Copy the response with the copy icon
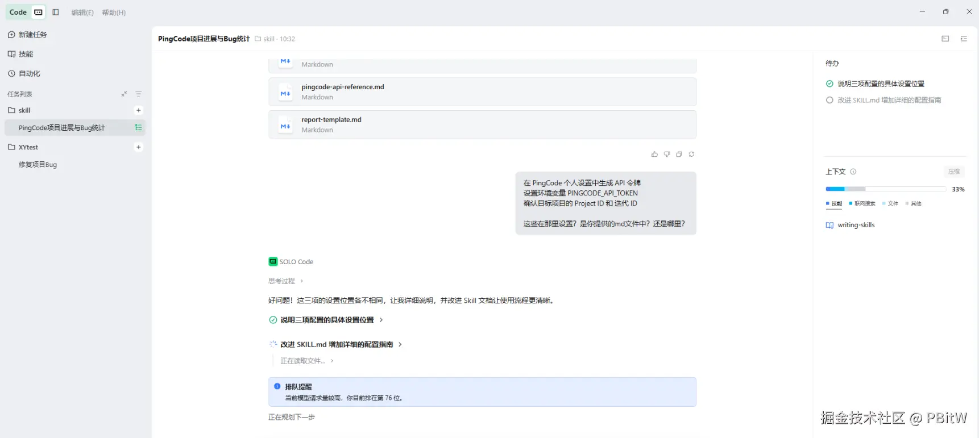The height and width of the screenshot is (438, 979). point(679,154)
